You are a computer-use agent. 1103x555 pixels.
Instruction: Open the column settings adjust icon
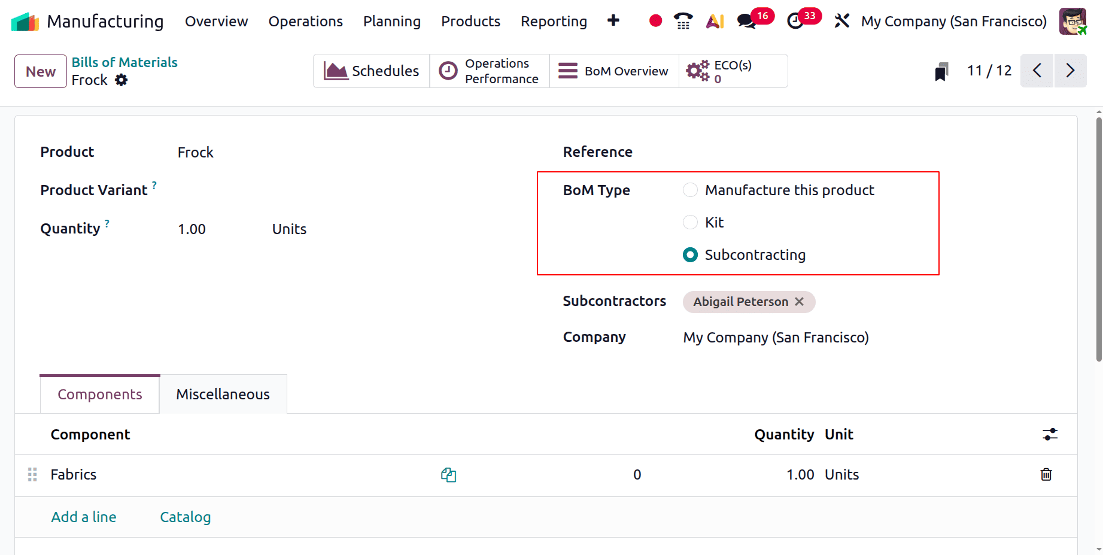point(1050,434)
